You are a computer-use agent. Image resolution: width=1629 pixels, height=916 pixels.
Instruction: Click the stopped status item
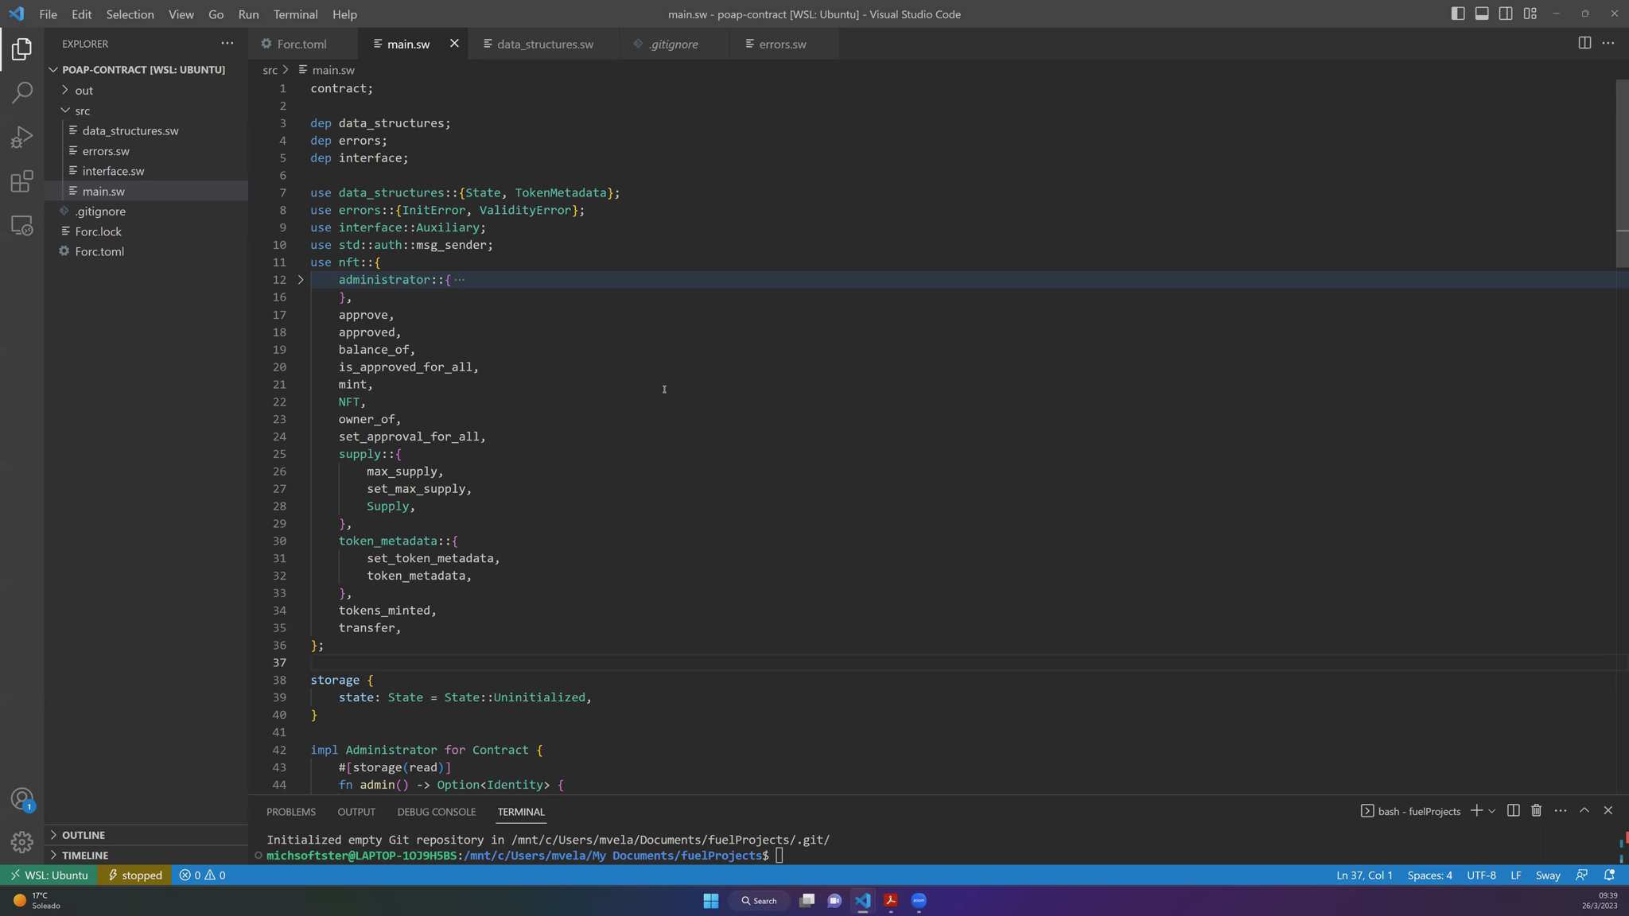click(x=135, y=875)
